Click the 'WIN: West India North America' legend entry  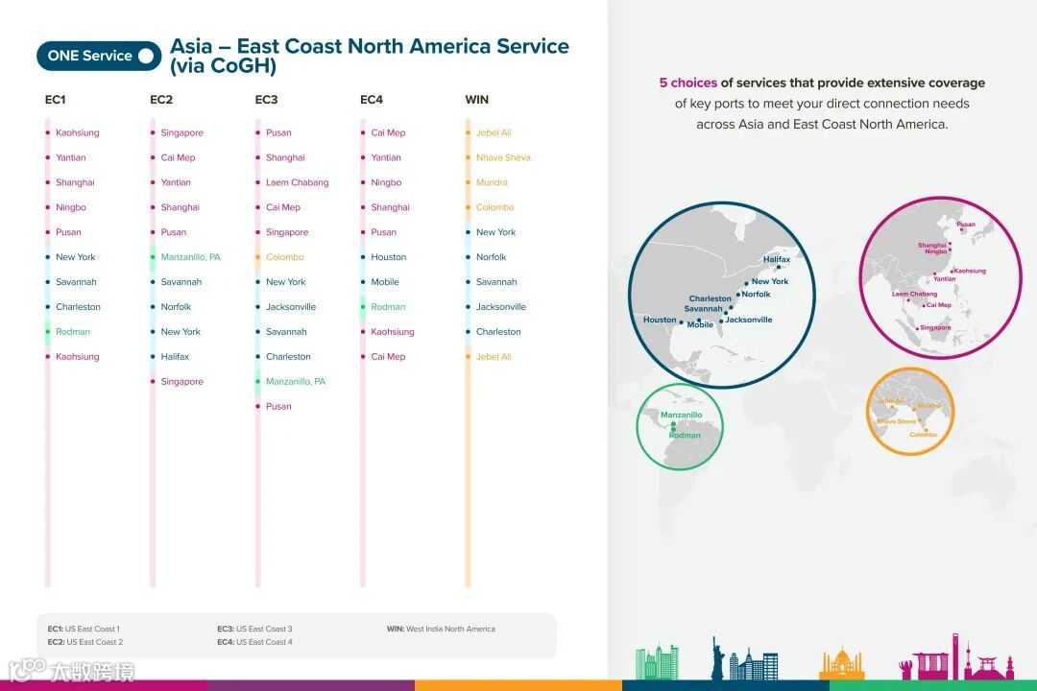pos(441,629)
